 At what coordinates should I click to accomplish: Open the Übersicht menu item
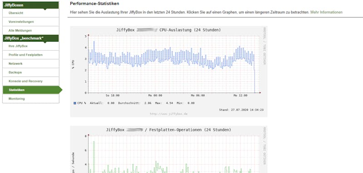[x=31, y=13]
